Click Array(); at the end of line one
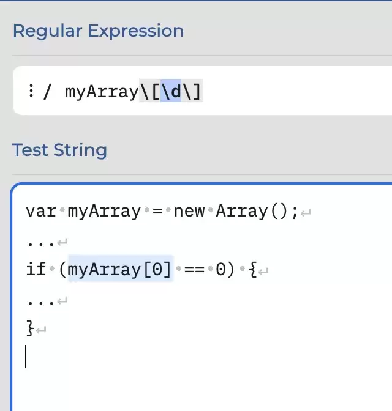The width and height of the screenshot is (392, 411). [x=257, y=211]
